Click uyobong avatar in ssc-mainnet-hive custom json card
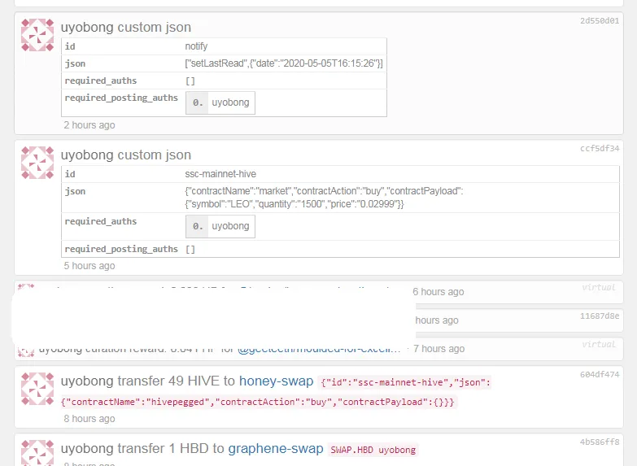The height and width of the screenshot is (466, 637). 37,163
